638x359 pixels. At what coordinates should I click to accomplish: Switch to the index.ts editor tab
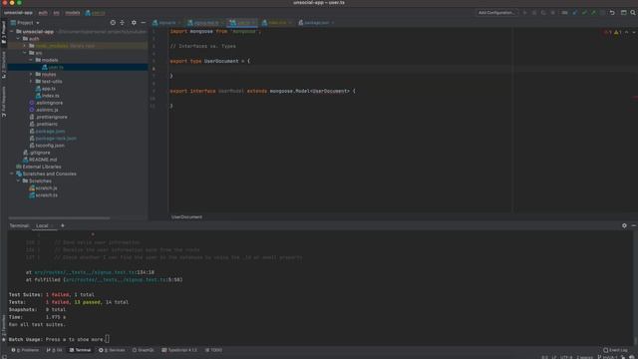(277, 23)
